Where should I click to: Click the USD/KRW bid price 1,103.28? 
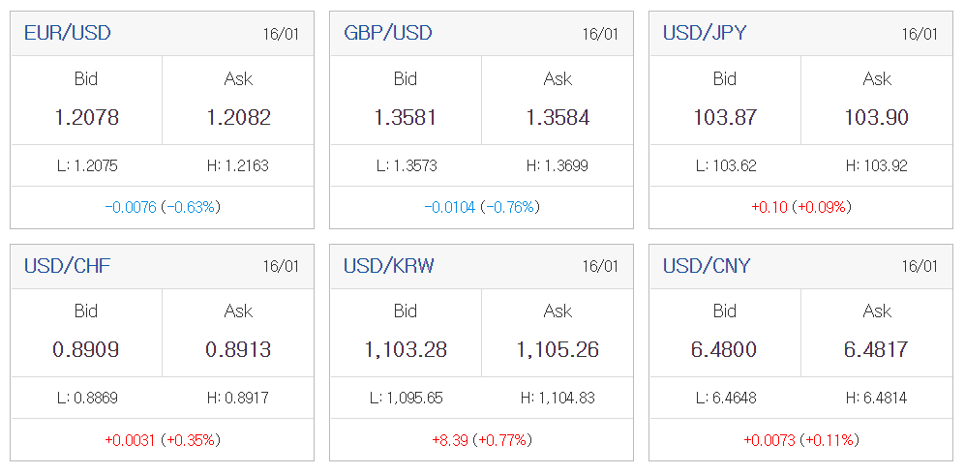(x=406, y=350)
